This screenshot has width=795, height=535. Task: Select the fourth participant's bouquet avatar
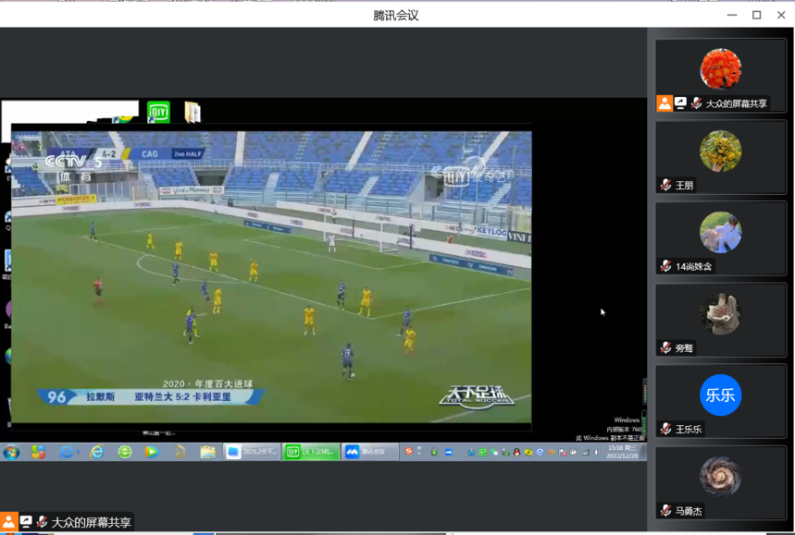(720, 314)
